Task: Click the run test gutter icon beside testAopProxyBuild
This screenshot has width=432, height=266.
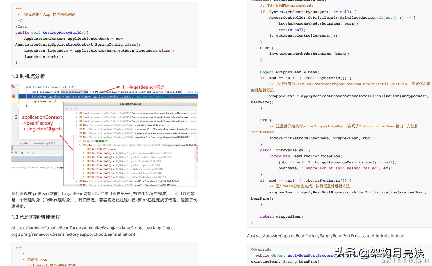Action: click(x=13, y=87)
